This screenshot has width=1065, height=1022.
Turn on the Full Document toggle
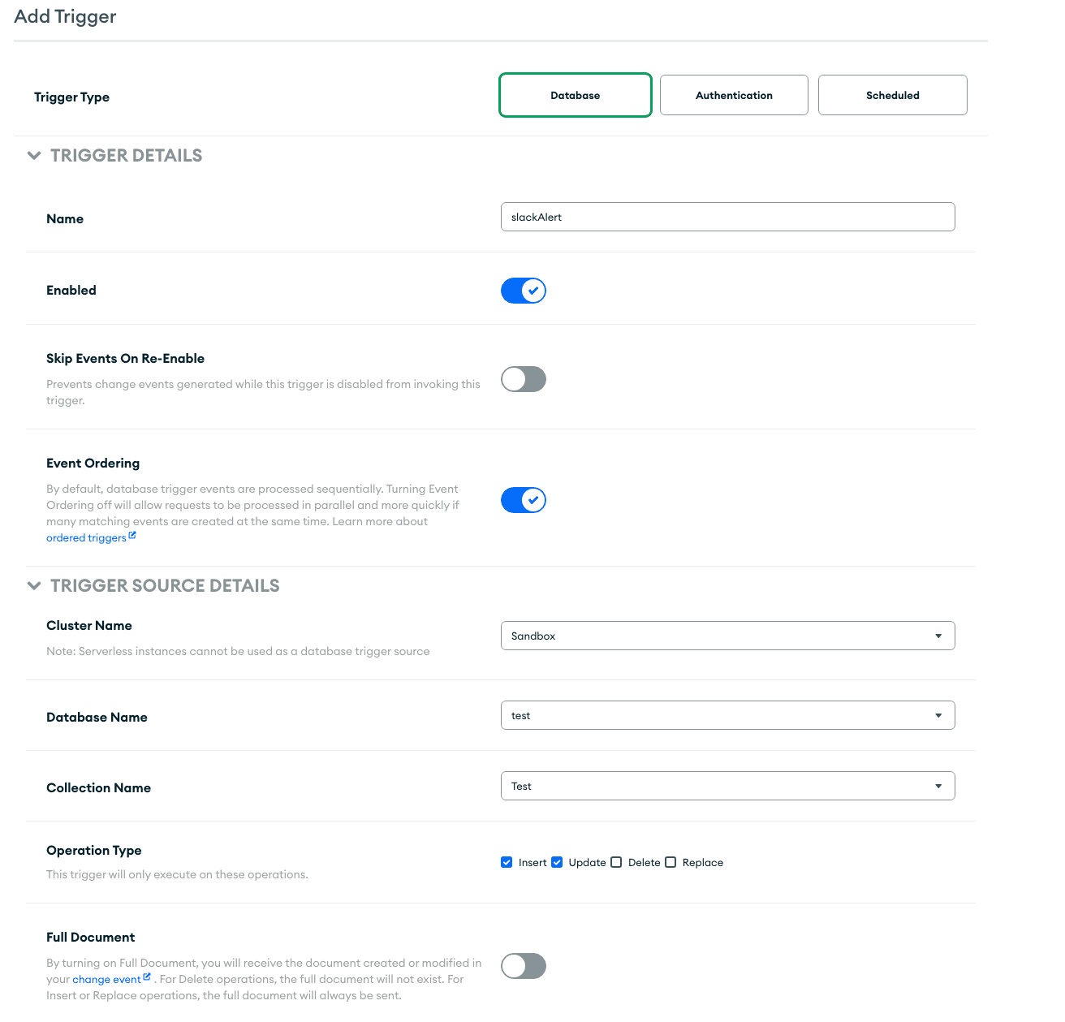(x=524, y=966)
